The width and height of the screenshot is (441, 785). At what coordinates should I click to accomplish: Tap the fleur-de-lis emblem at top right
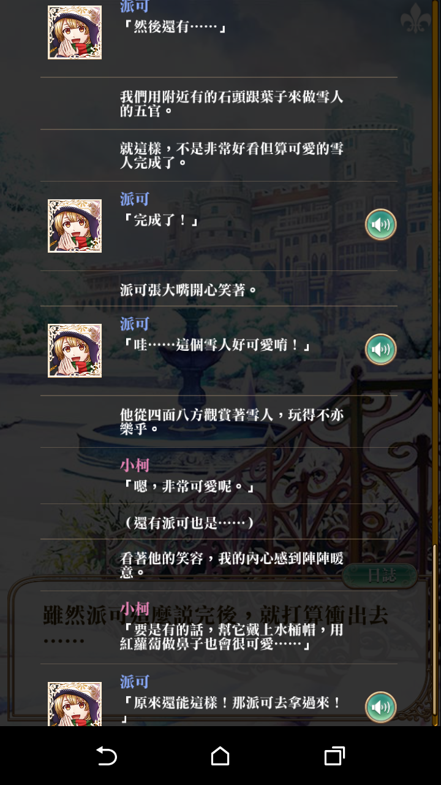coord(416,18)
